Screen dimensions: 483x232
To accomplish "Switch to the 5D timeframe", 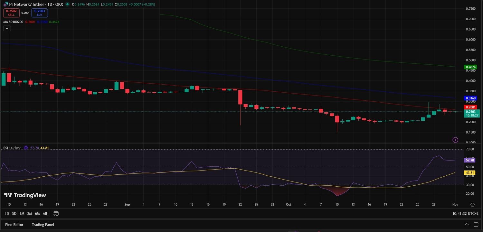I will point(14,213).
